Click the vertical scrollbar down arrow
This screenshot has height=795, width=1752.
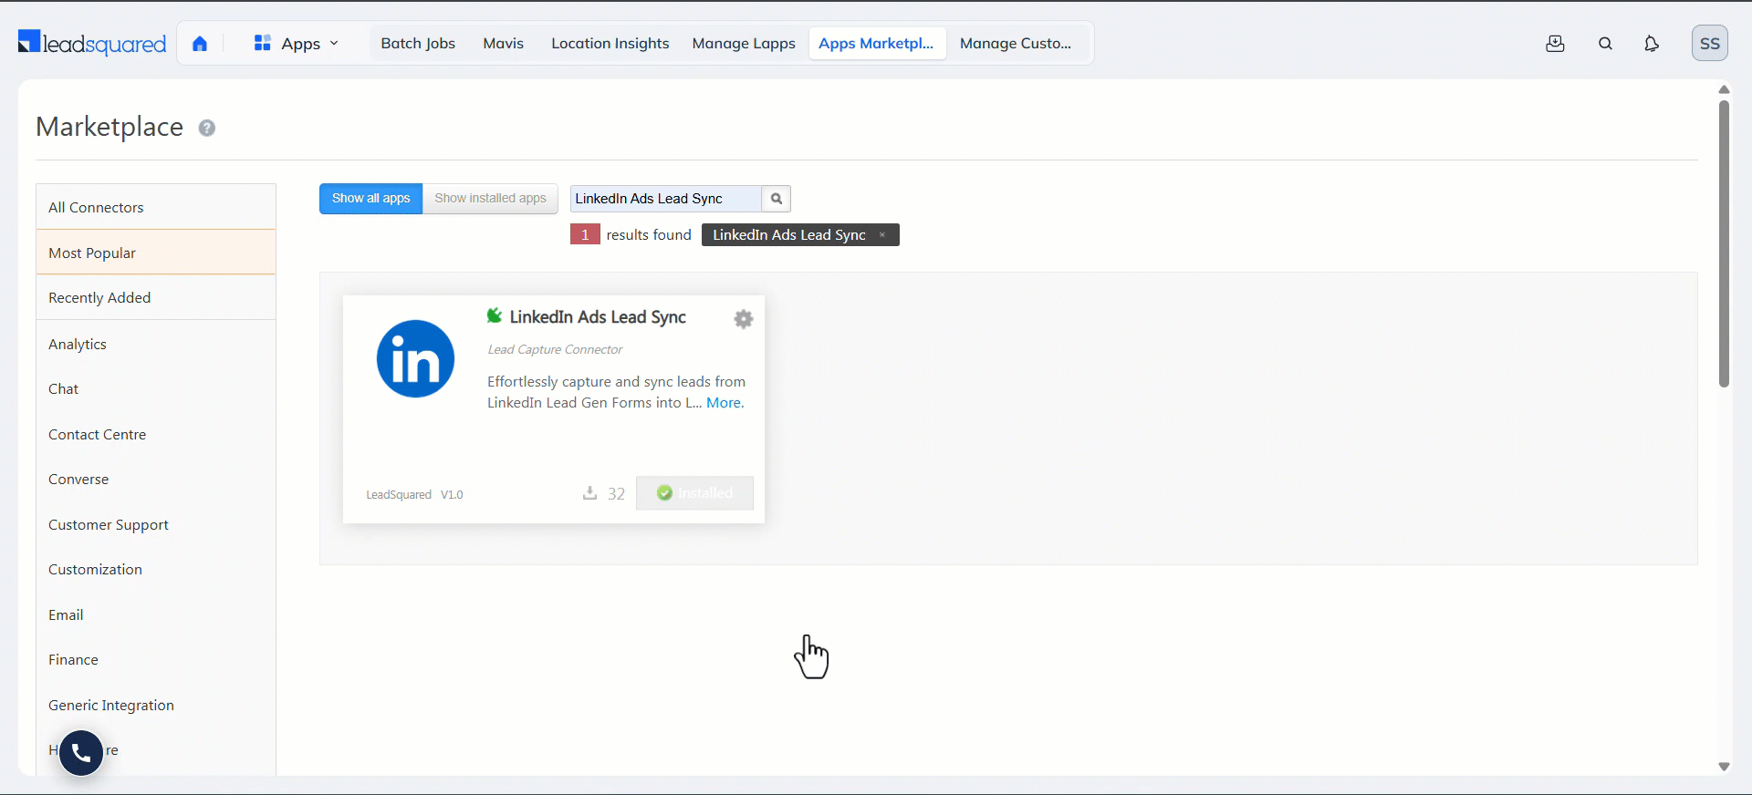(x=1724, y=767)
